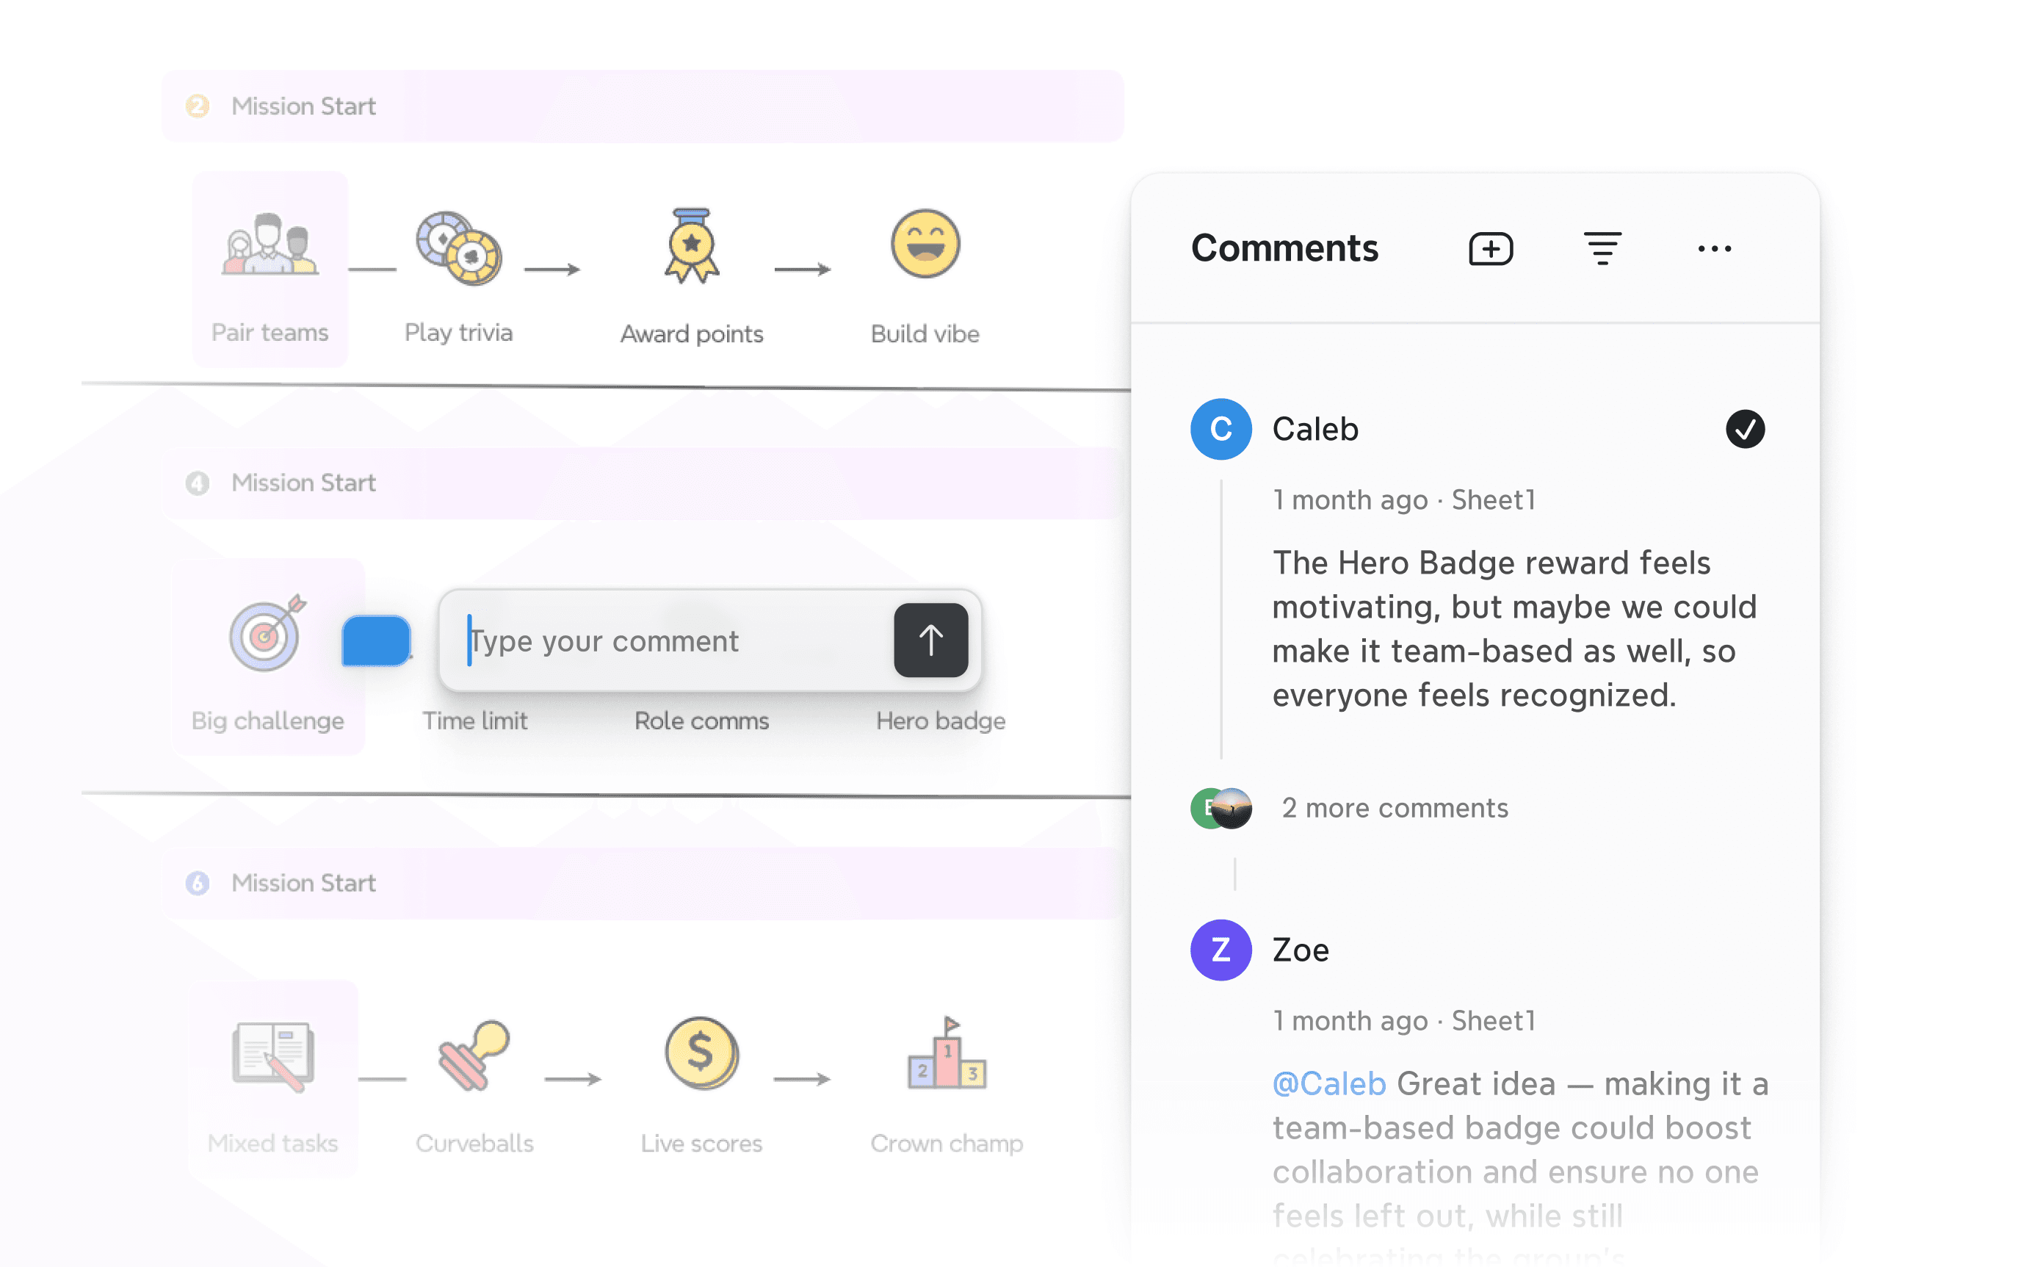Viewport: 2018px width, 1267px height.
Task: Click the Crown champ podium icon
Action: coord(947,1053)
